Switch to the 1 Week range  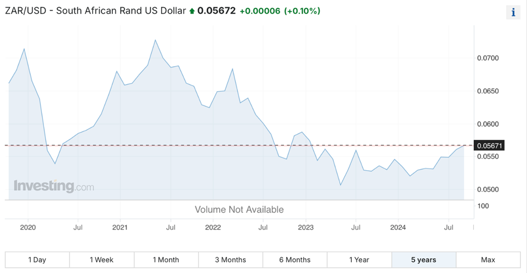pyautogui.click(x=101, y=260)
